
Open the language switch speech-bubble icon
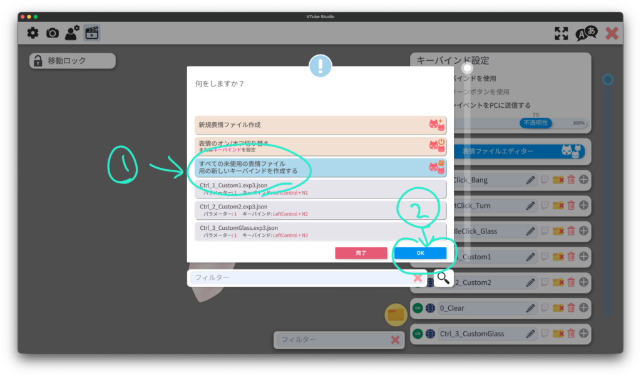(587, 34)
